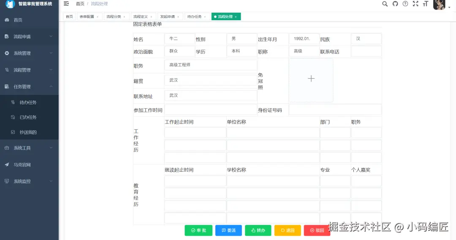Image resolution: width=456 pixels, height=240 pixels.
Task: Click the 系统工具 toolbox icon
Action: [x=7, y=148]
